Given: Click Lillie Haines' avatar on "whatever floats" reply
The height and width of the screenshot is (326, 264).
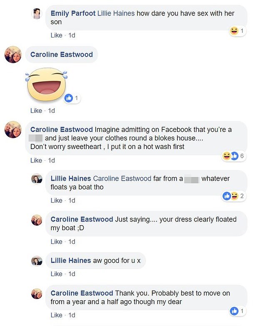Looking at the screenshot, I should click(x=37, y=179).
